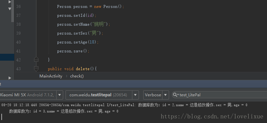
Task: Click the log line with id = 2
Action: 124,105
